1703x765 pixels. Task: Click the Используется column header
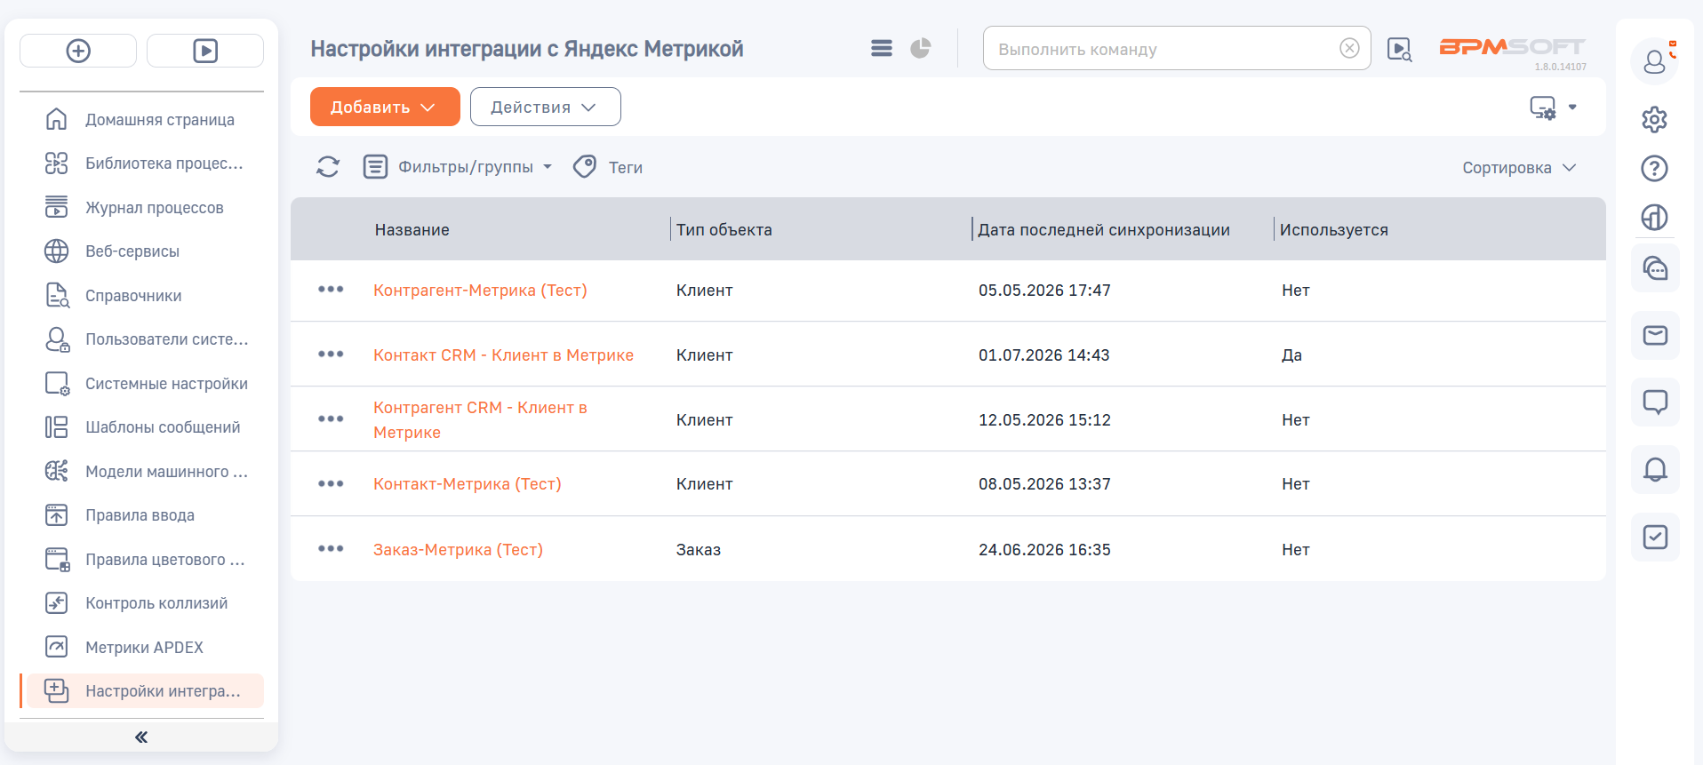coord(1334,230)
